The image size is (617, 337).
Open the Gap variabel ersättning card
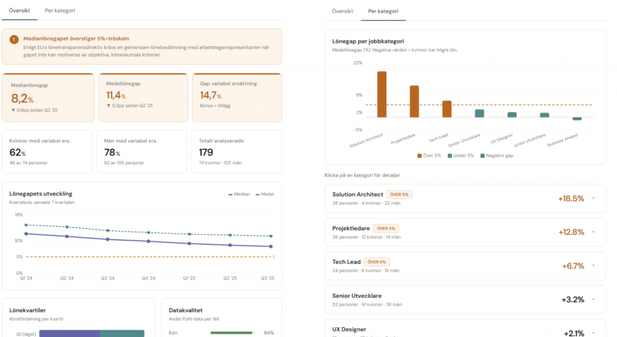[x=237, y=98]
